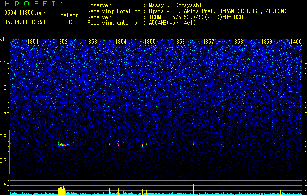Click the 'Receiver' field label
The image size is (307, 195).
[99, 17]
